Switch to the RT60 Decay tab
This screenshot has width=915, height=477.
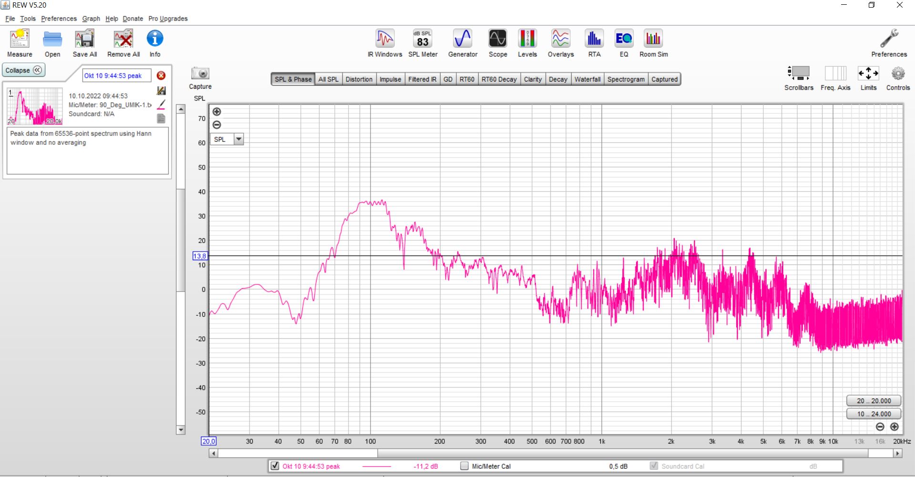(499, 79)
